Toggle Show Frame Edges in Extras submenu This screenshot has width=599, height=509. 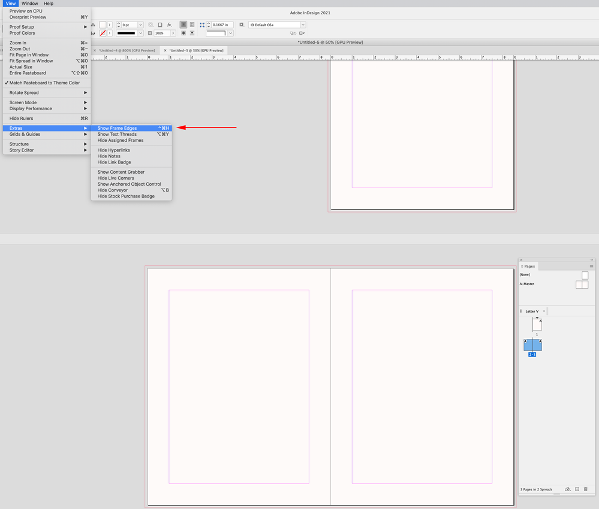117,128
